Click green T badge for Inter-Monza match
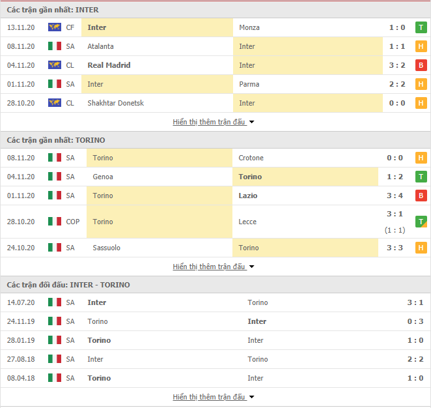 (x=421, y=27)
